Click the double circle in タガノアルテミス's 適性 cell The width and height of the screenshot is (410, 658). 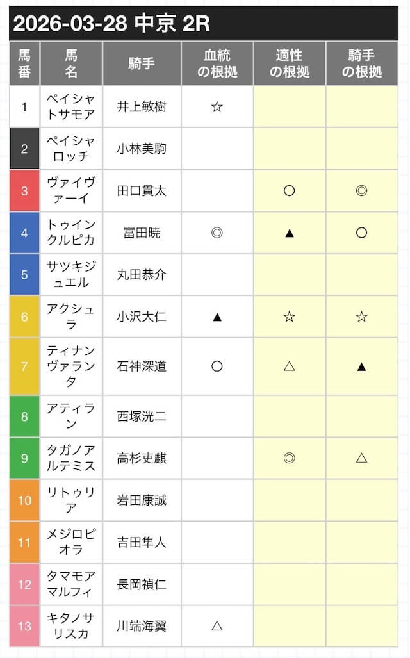[x=289, y=457]
